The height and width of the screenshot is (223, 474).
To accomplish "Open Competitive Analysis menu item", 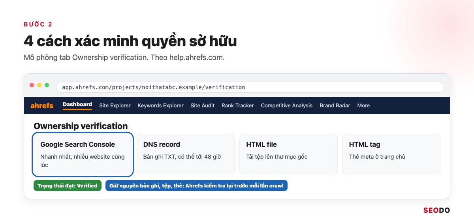I will tap(287, 105).
